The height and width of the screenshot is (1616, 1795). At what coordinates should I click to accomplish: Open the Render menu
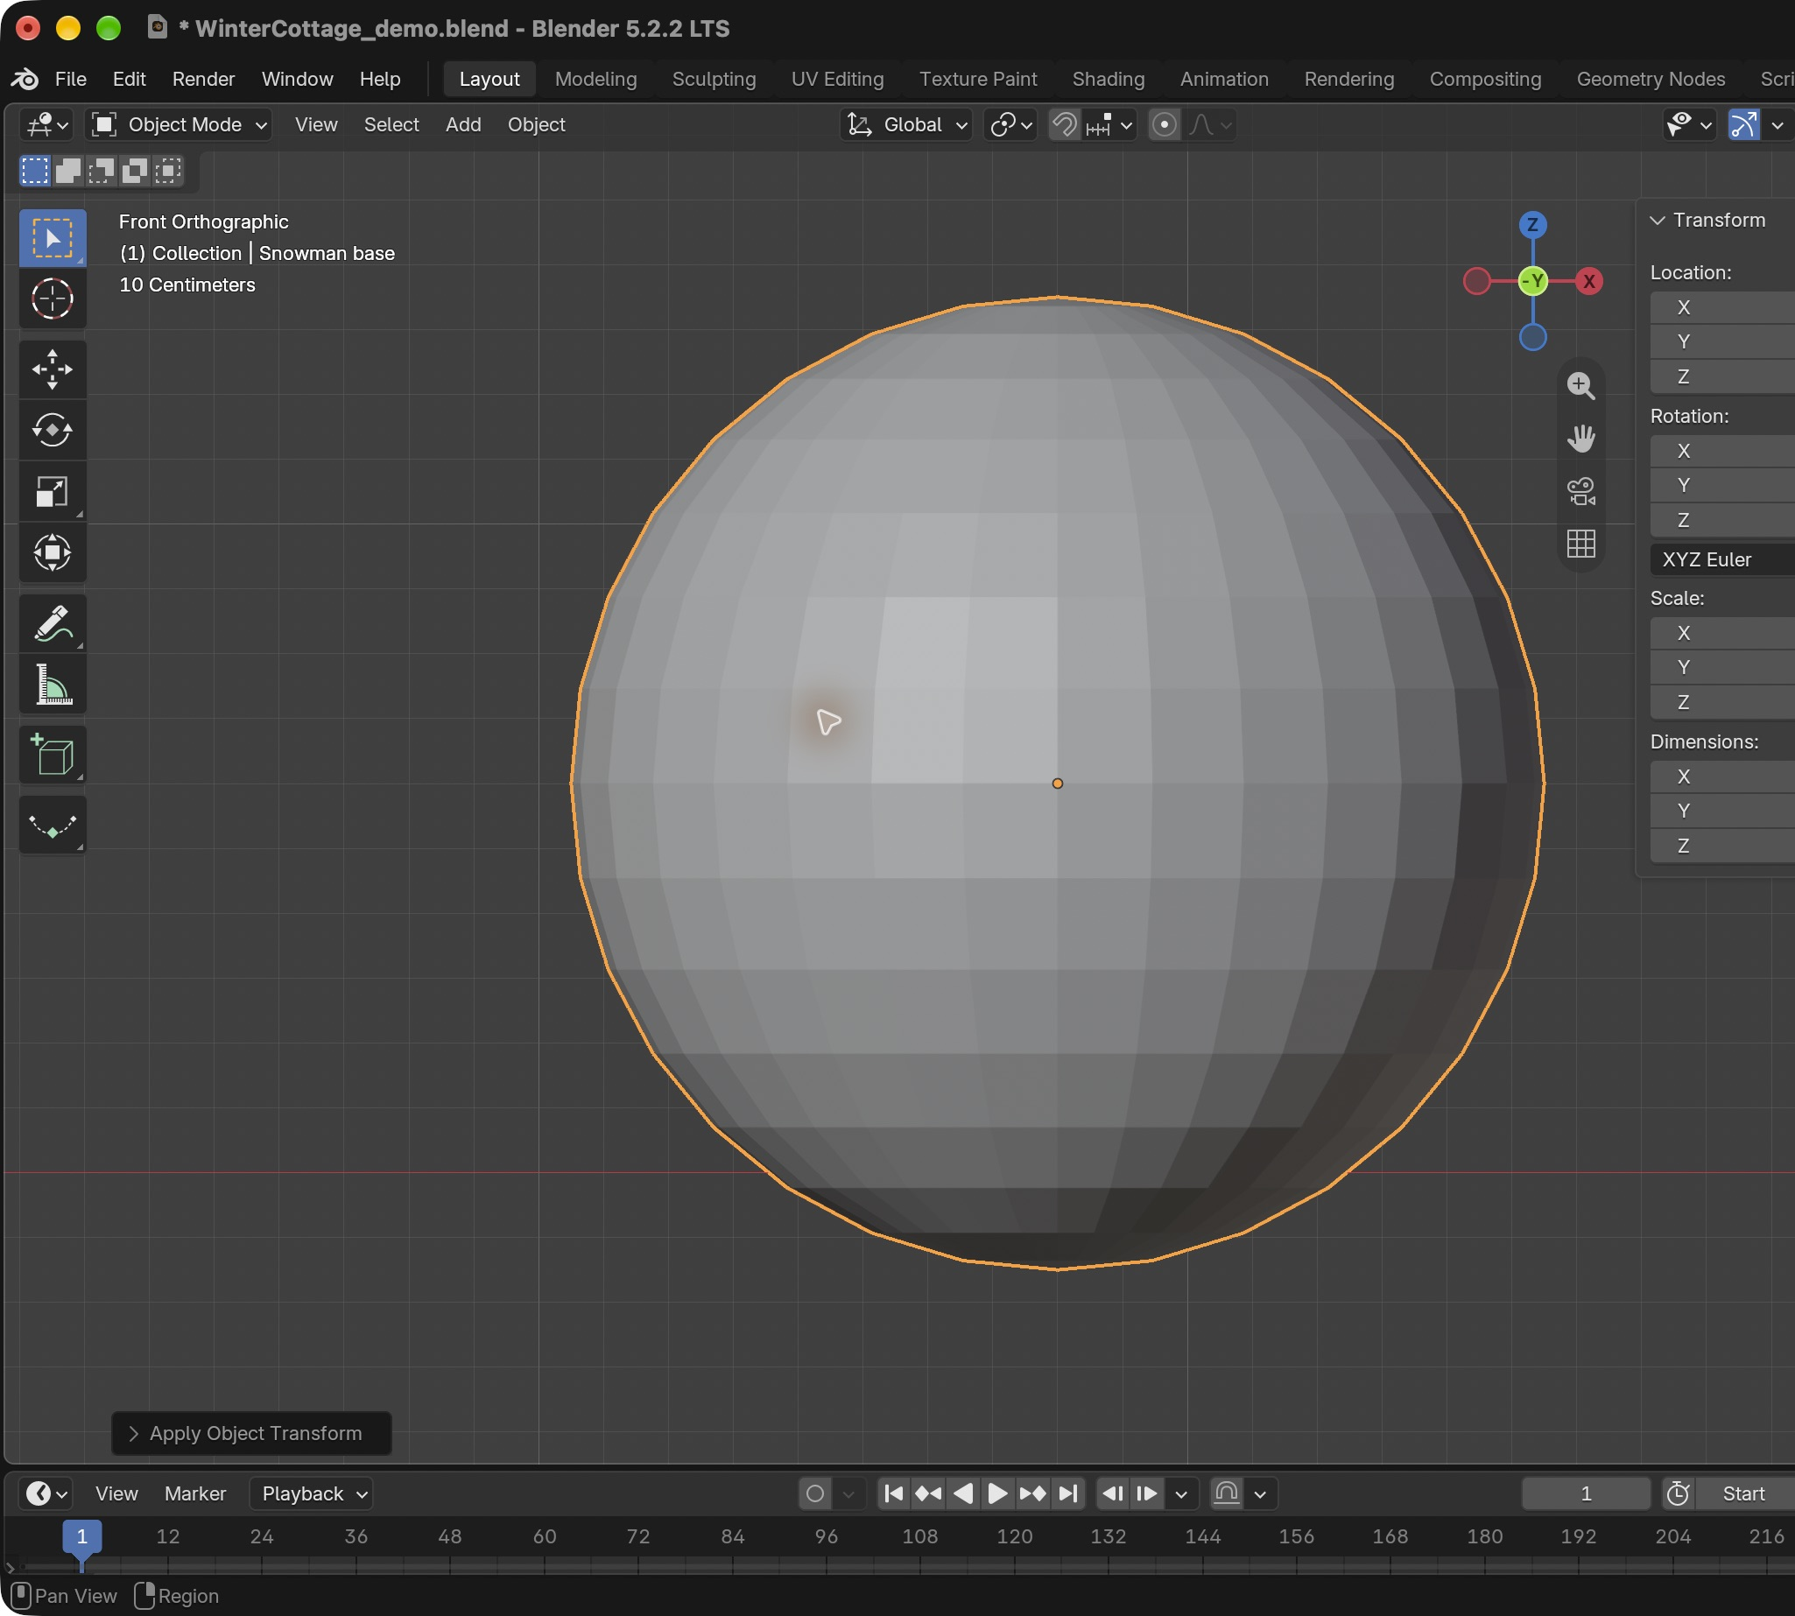203,78
